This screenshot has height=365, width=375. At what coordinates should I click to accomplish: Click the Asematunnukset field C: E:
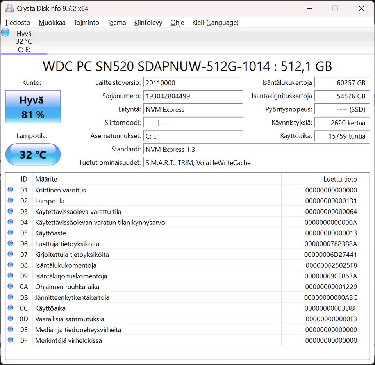click(193, 136)
